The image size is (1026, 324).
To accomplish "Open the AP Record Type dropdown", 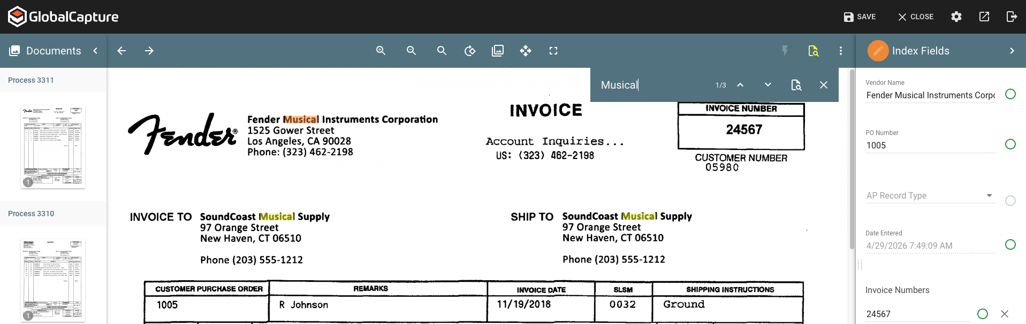I will [930, 195].
